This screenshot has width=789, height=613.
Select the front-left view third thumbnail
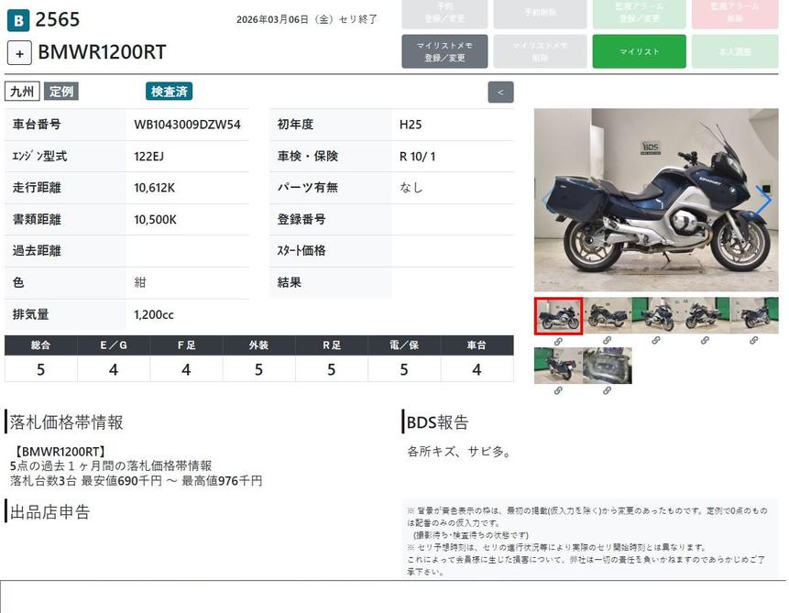point(656,315)
